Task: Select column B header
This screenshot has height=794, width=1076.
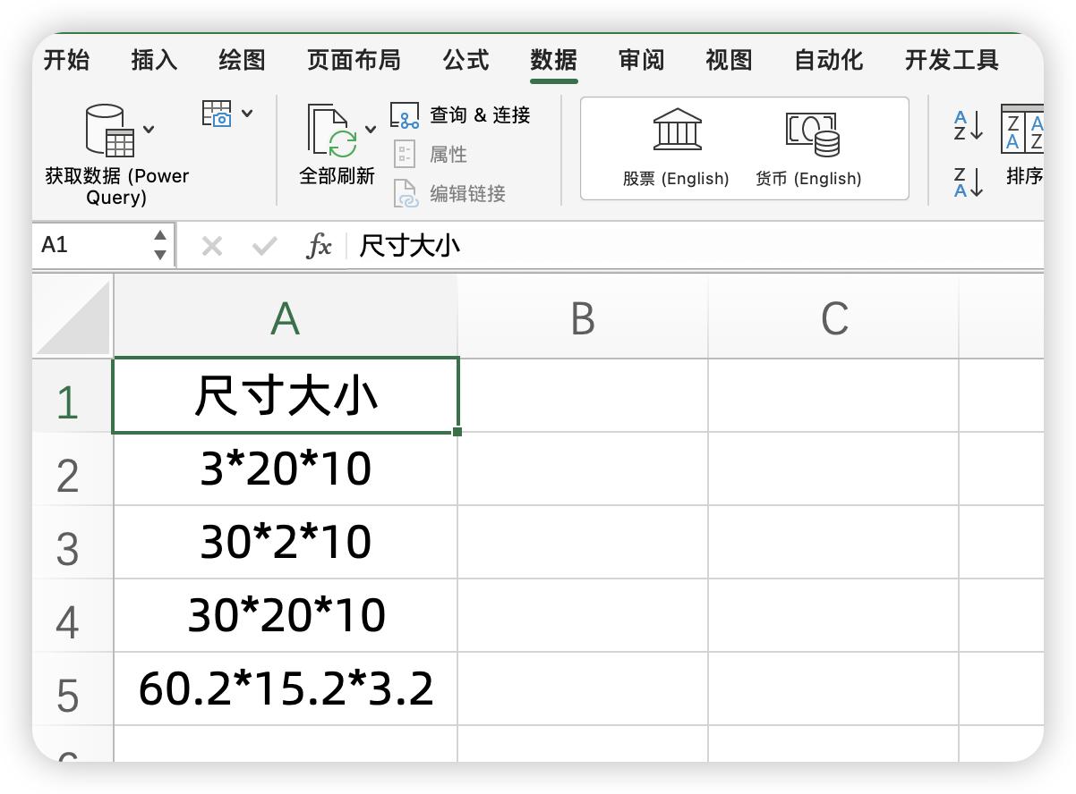Action: click(x=583, y=317)
